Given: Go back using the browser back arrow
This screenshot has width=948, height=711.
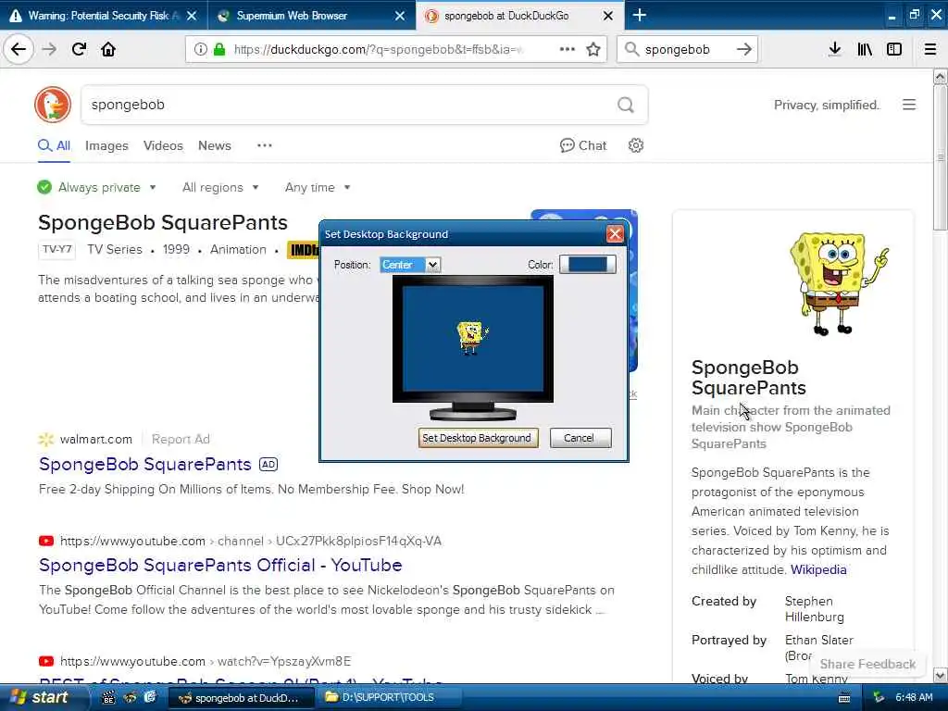Looking at the screenshot, I should point(19,49).
